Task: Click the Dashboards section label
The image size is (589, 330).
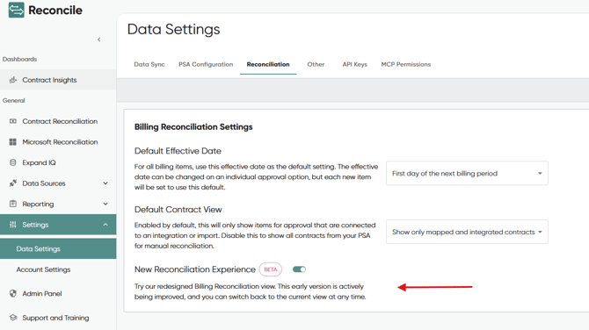Action: (x=19, y=60)
